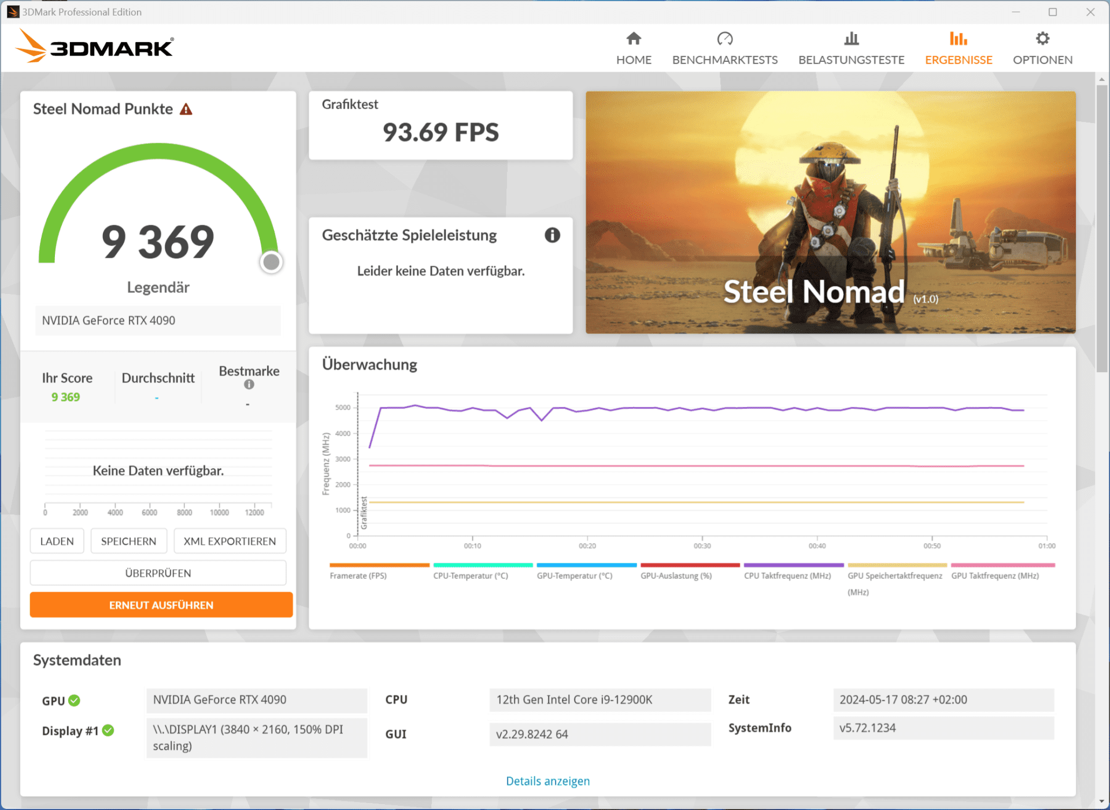
Task: Click the vertical scrollbar thumb
Action: point(1101,228)
